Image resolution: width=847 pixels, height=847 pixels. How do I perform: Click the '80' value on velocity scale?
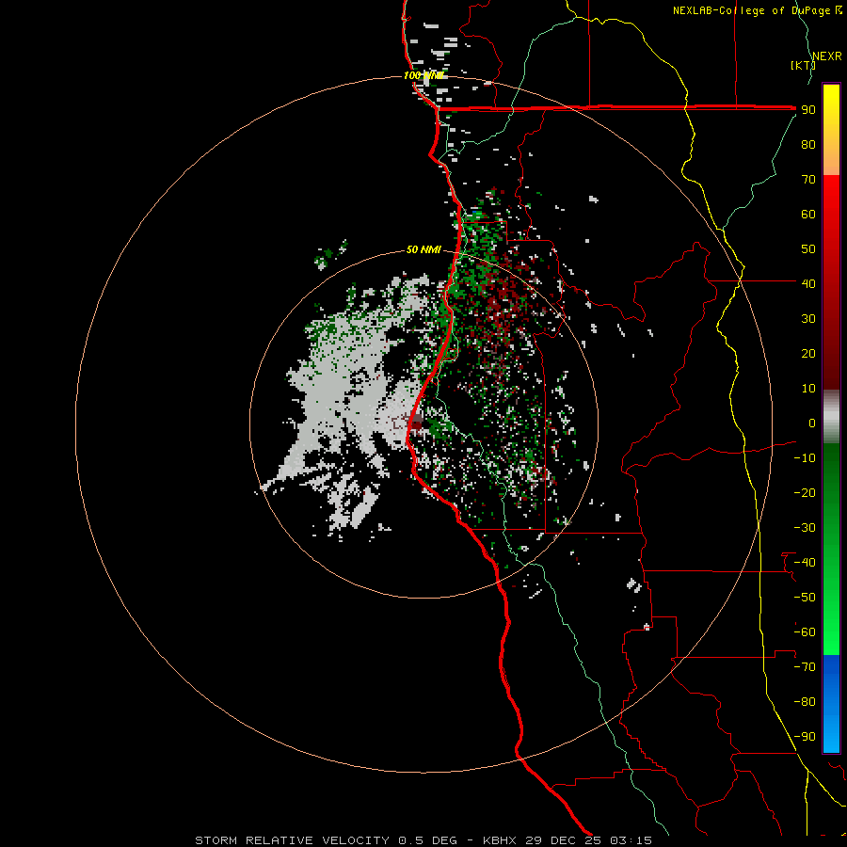point(808,145)
